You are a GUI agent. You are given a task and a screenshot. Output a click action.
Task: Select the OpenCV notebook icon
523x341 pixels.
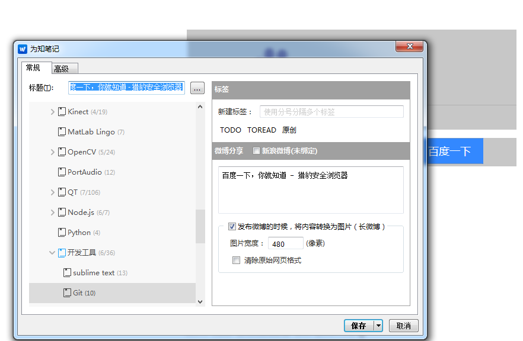62,152
